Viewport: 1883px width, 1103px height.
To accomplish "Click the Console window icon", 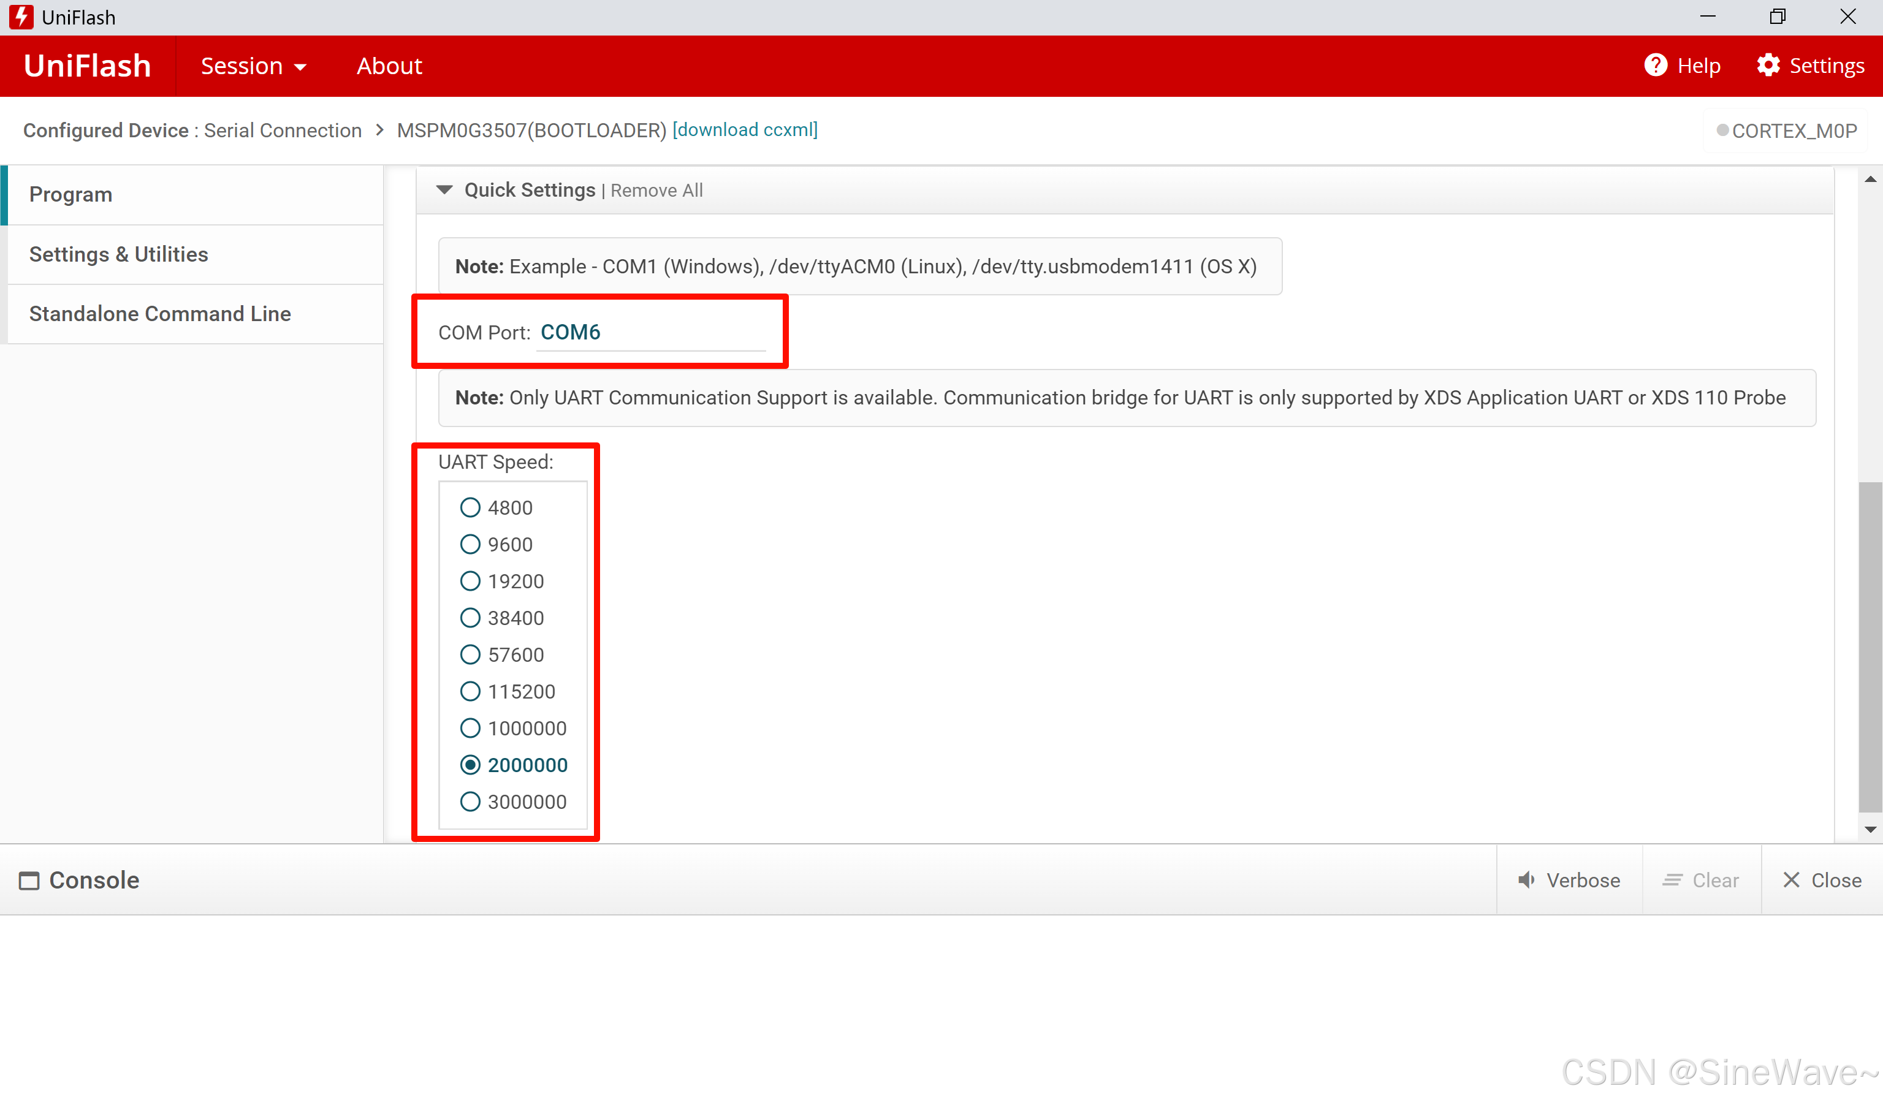I will click(x=29, y=881).
